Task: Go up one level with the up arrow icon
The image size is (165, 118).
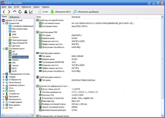Action: click(x=15, y=12)
